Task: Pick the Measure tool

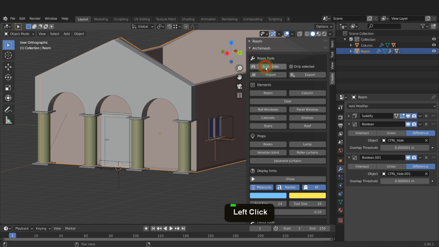Action: (x=8, y=120)
